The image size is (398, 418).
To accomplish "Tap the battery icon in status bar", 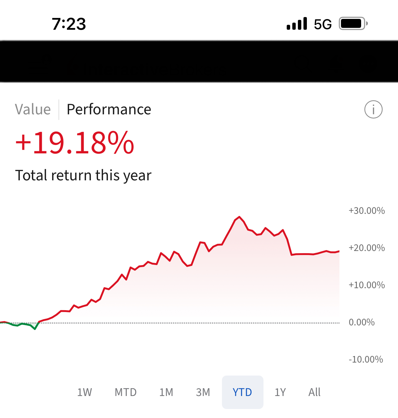I will (x=353, y=24).
